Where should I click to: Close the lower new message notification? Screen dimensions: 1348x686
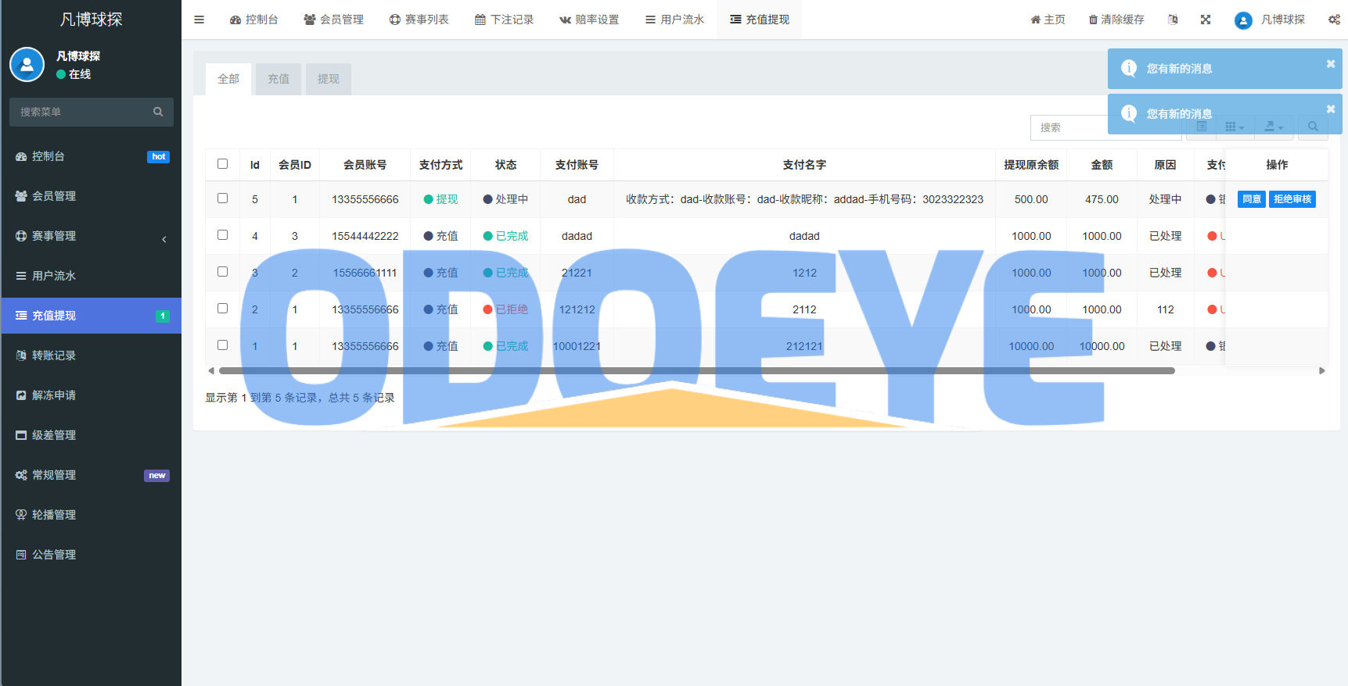[x=1330, y=109]
